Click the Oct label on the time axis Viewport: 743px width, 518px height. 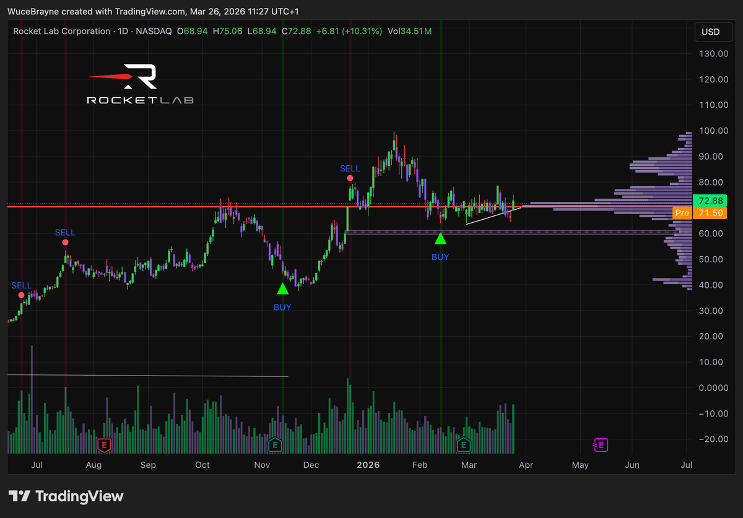tap(202, 465)
